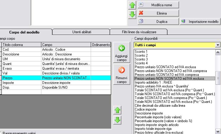
Task: Click the scroll down arrow of Campi disponibili list
Action: 218,131
